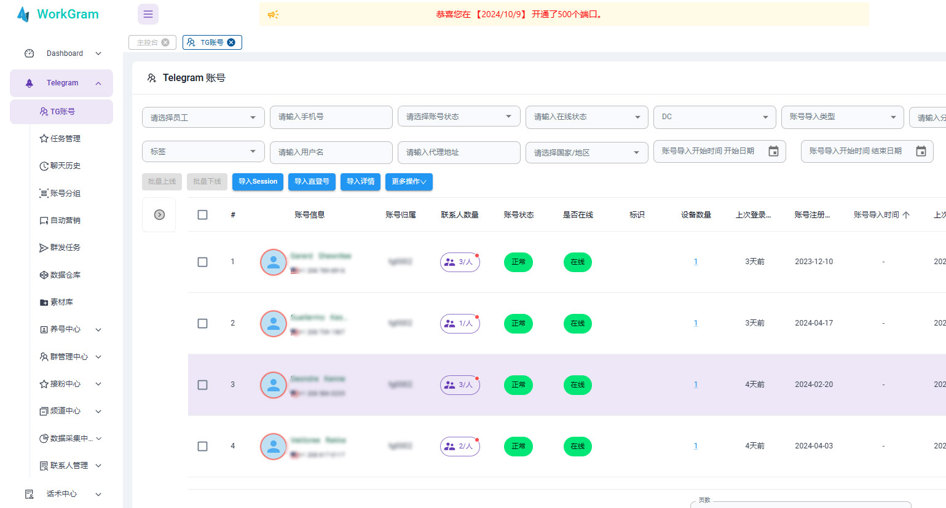
Task: Click the 素材库 folder icon
Action: pyautogui.click(x=44, y=302)
